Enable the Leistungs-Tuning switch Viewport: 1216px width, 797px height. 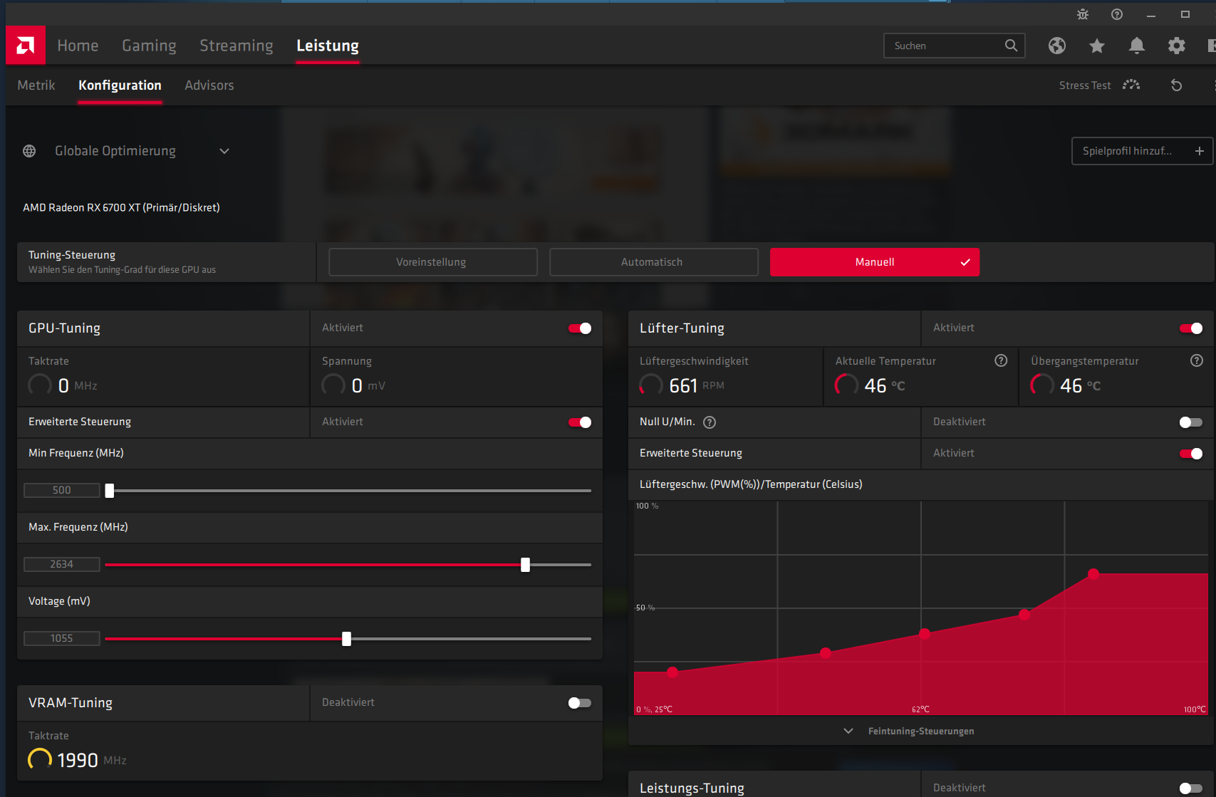click(x=1191, y=788)
